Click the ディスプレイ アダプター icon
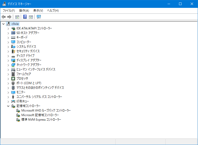This screenshot has width=198, height=145. [x=13, y=60]
